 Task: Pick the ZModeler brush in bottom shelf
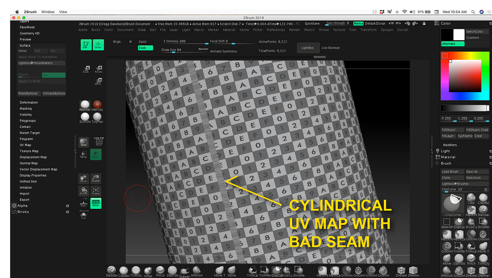[402, 271]
